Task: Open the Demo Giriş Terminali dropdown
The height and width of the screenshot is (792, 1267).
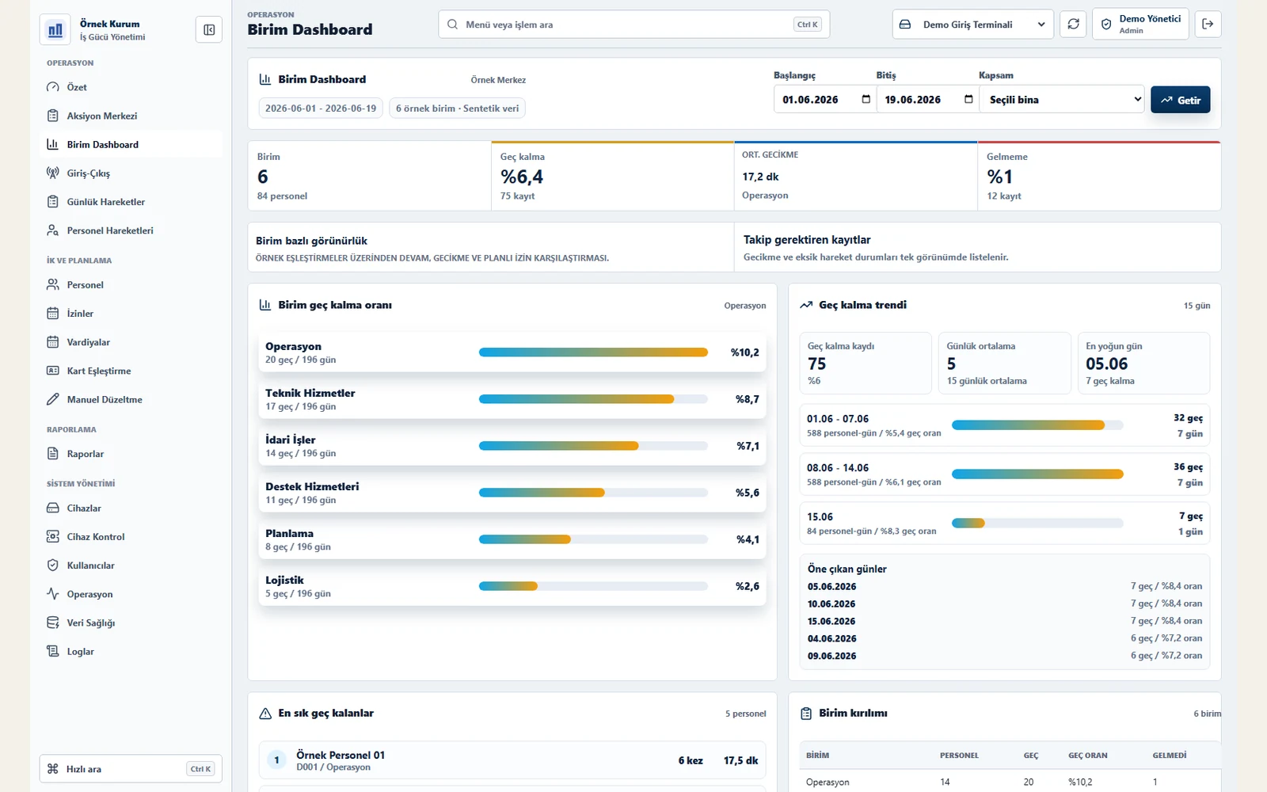Action: coord(973,25)
